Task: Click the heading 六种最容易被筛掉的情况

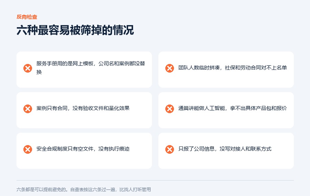Action: (x=75, y=30)
